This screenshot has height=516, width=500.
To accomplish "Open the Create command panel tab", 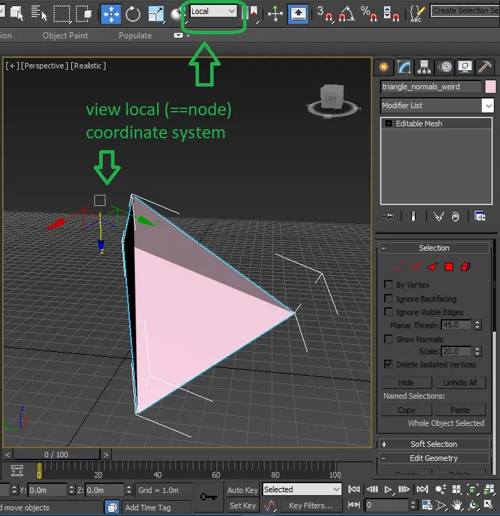I will click(383, 67).
